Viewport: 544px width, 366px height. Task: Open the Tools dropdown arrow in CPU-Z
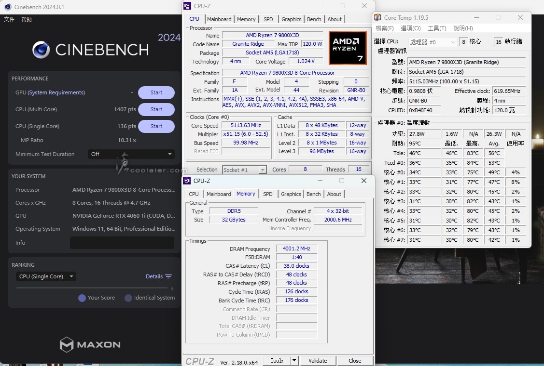click(293, 361)
